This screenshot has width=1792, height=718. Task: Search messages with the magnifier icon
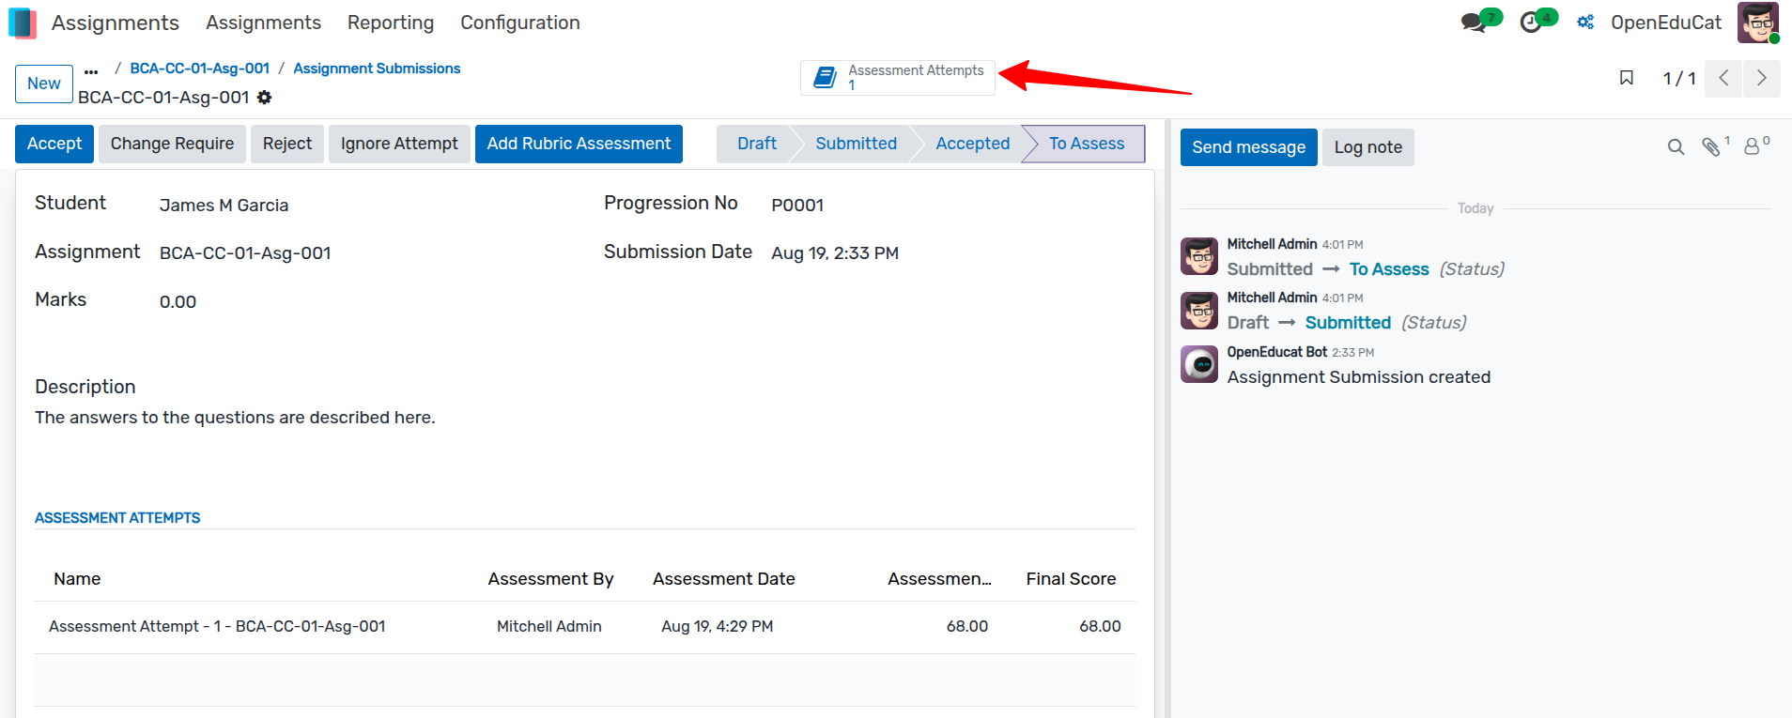1676,147
